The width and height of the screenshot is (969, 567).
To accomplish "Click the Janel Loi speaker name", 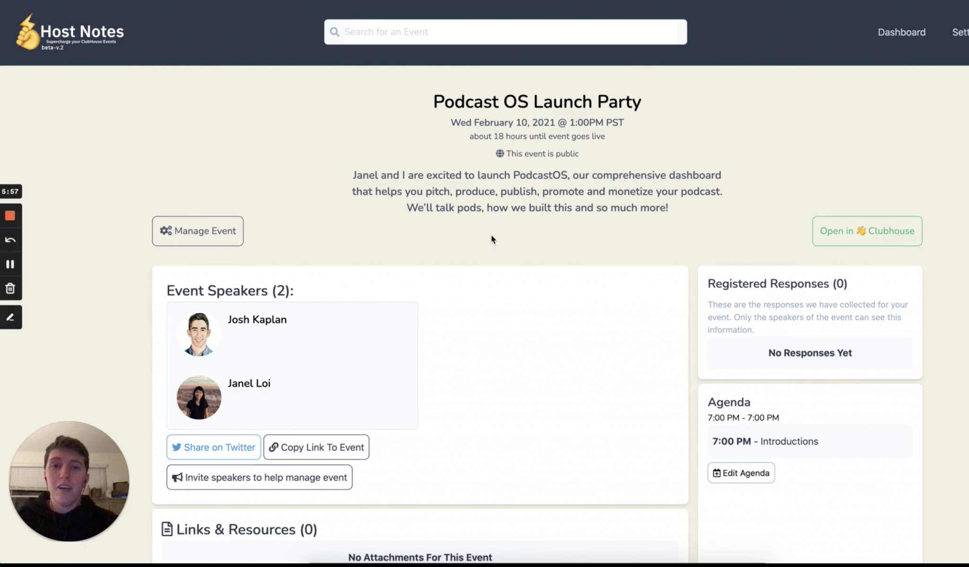I will 249,383.
